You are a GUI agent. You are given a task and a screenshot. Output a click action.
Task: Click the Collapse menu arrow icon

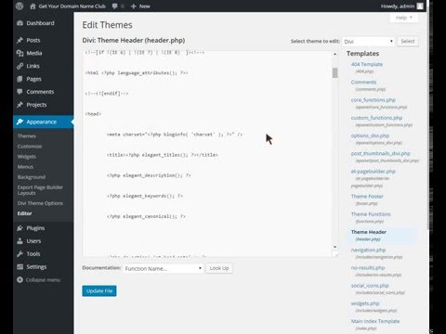(20, 280)
